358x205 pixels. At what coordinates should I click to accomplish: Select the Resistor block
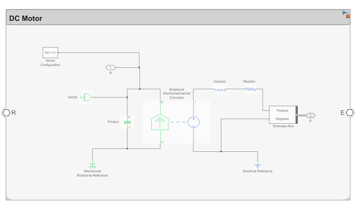point(249,89)
